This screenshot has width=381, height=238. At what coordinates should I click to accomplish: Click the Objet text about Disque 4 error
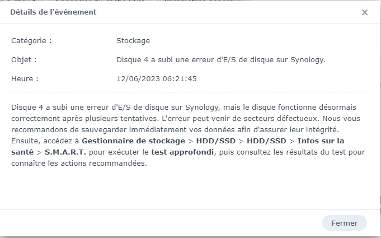[220, 60]
